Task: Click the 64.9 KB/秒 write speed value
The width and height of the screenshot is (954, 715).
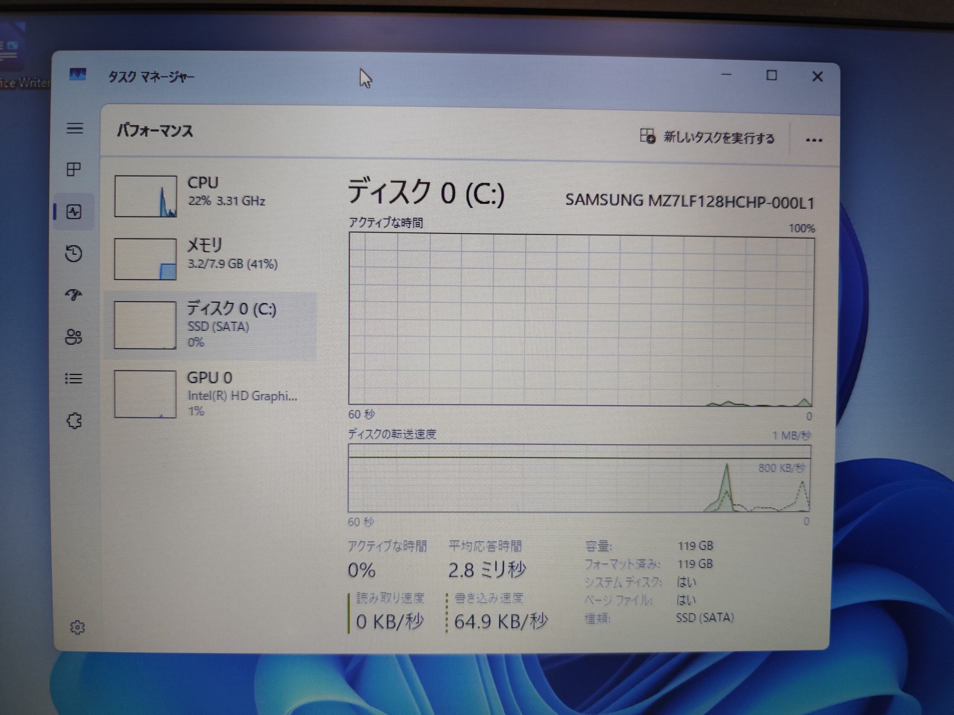Action: pyautogui.click(x=501, y=621)
